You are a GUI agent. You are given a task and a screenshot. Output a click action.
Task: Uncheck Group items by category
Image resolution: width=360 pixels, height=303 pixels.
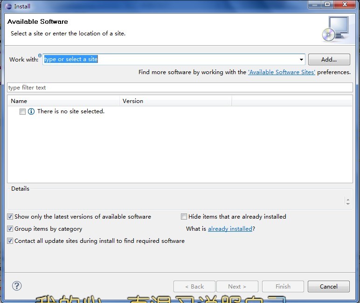pos(10,228)
